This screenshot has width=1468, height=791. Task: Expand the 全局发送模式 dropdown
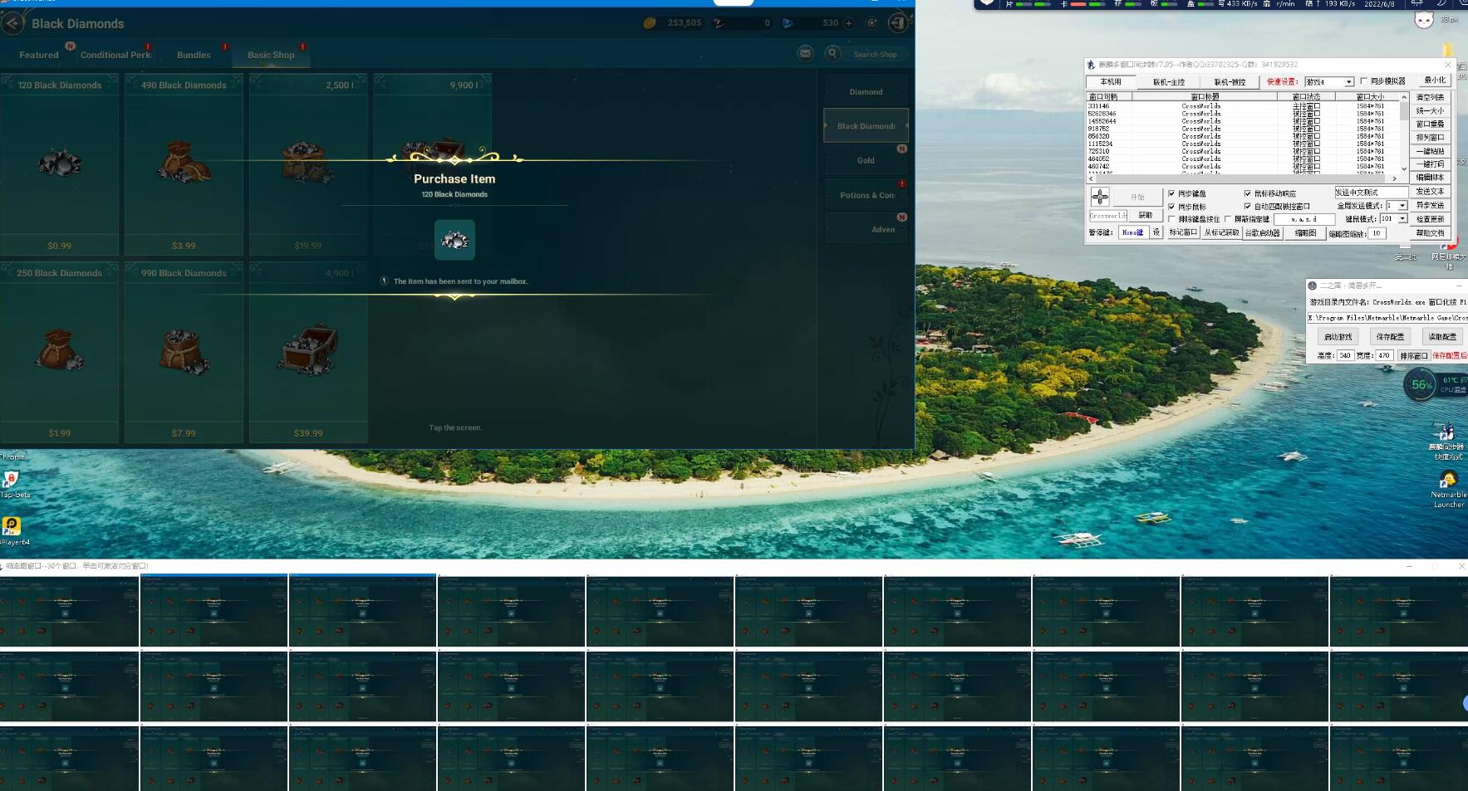pyautogui.click(x=1402, y=206)
